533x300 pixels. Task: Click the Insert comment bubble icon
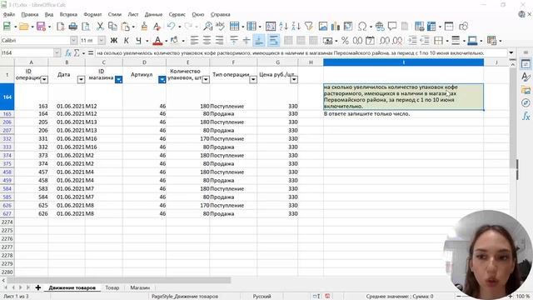point(392,26)
